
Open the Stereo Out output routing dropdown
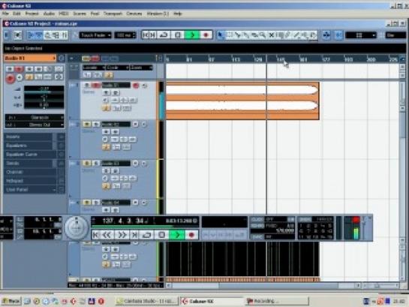tap(35, 125)
